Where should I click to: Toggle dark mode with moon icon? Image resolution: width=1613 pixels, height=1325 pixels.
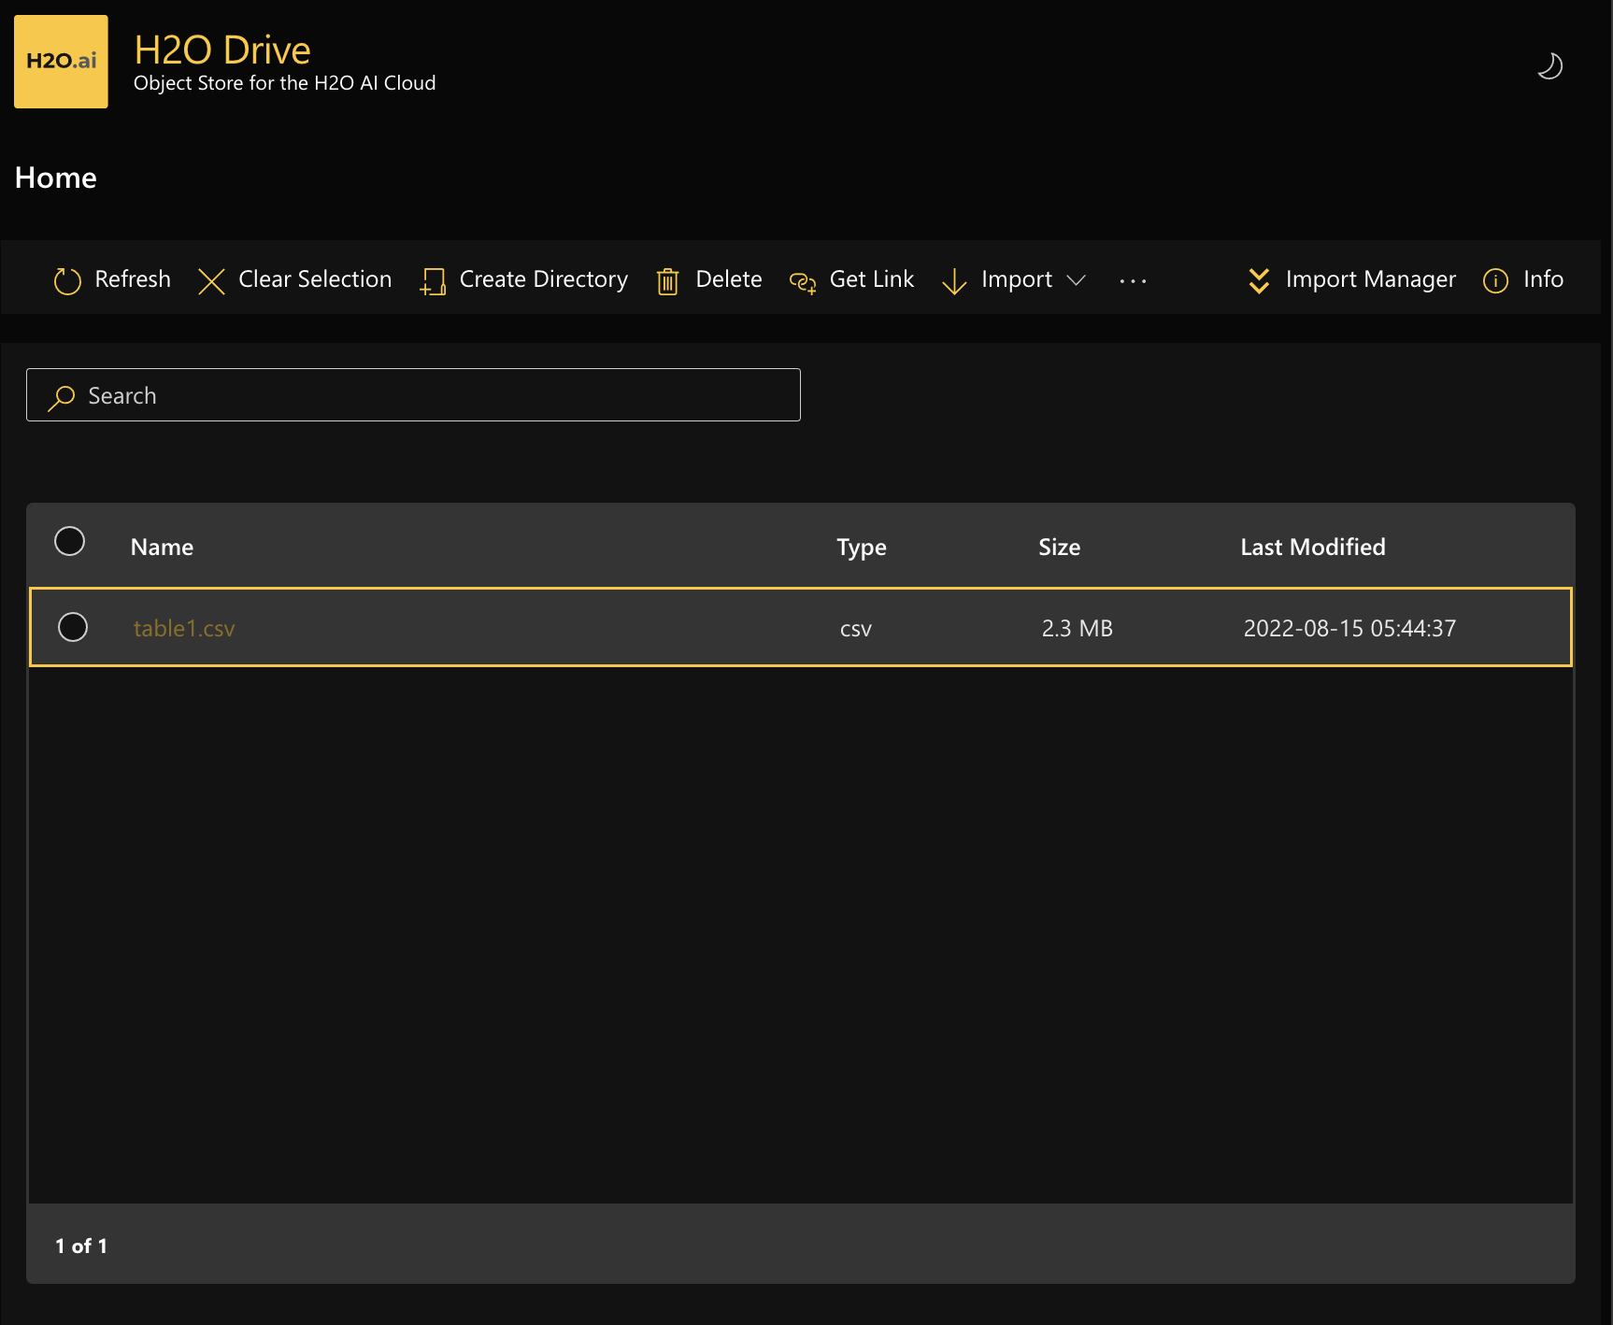point(1549,66)
